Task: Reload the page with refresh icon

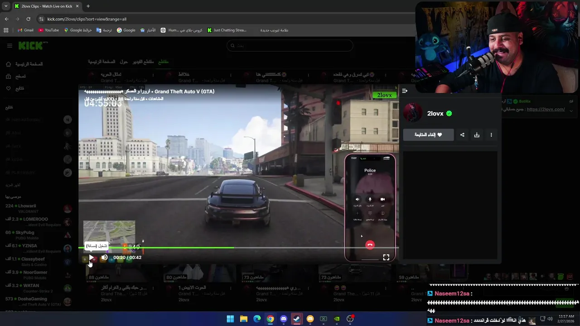Action: point(28,19)
